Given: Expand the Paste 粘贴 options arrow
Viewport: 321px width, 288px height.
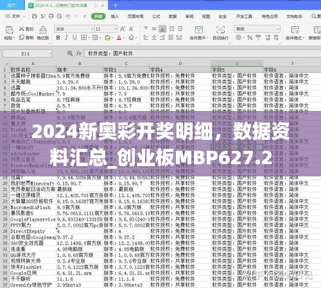Looking at the screenshot, I should 14,38.
